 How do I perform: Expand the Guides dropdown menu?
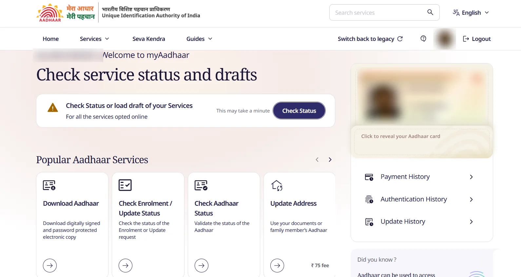(x=199, y=39)
